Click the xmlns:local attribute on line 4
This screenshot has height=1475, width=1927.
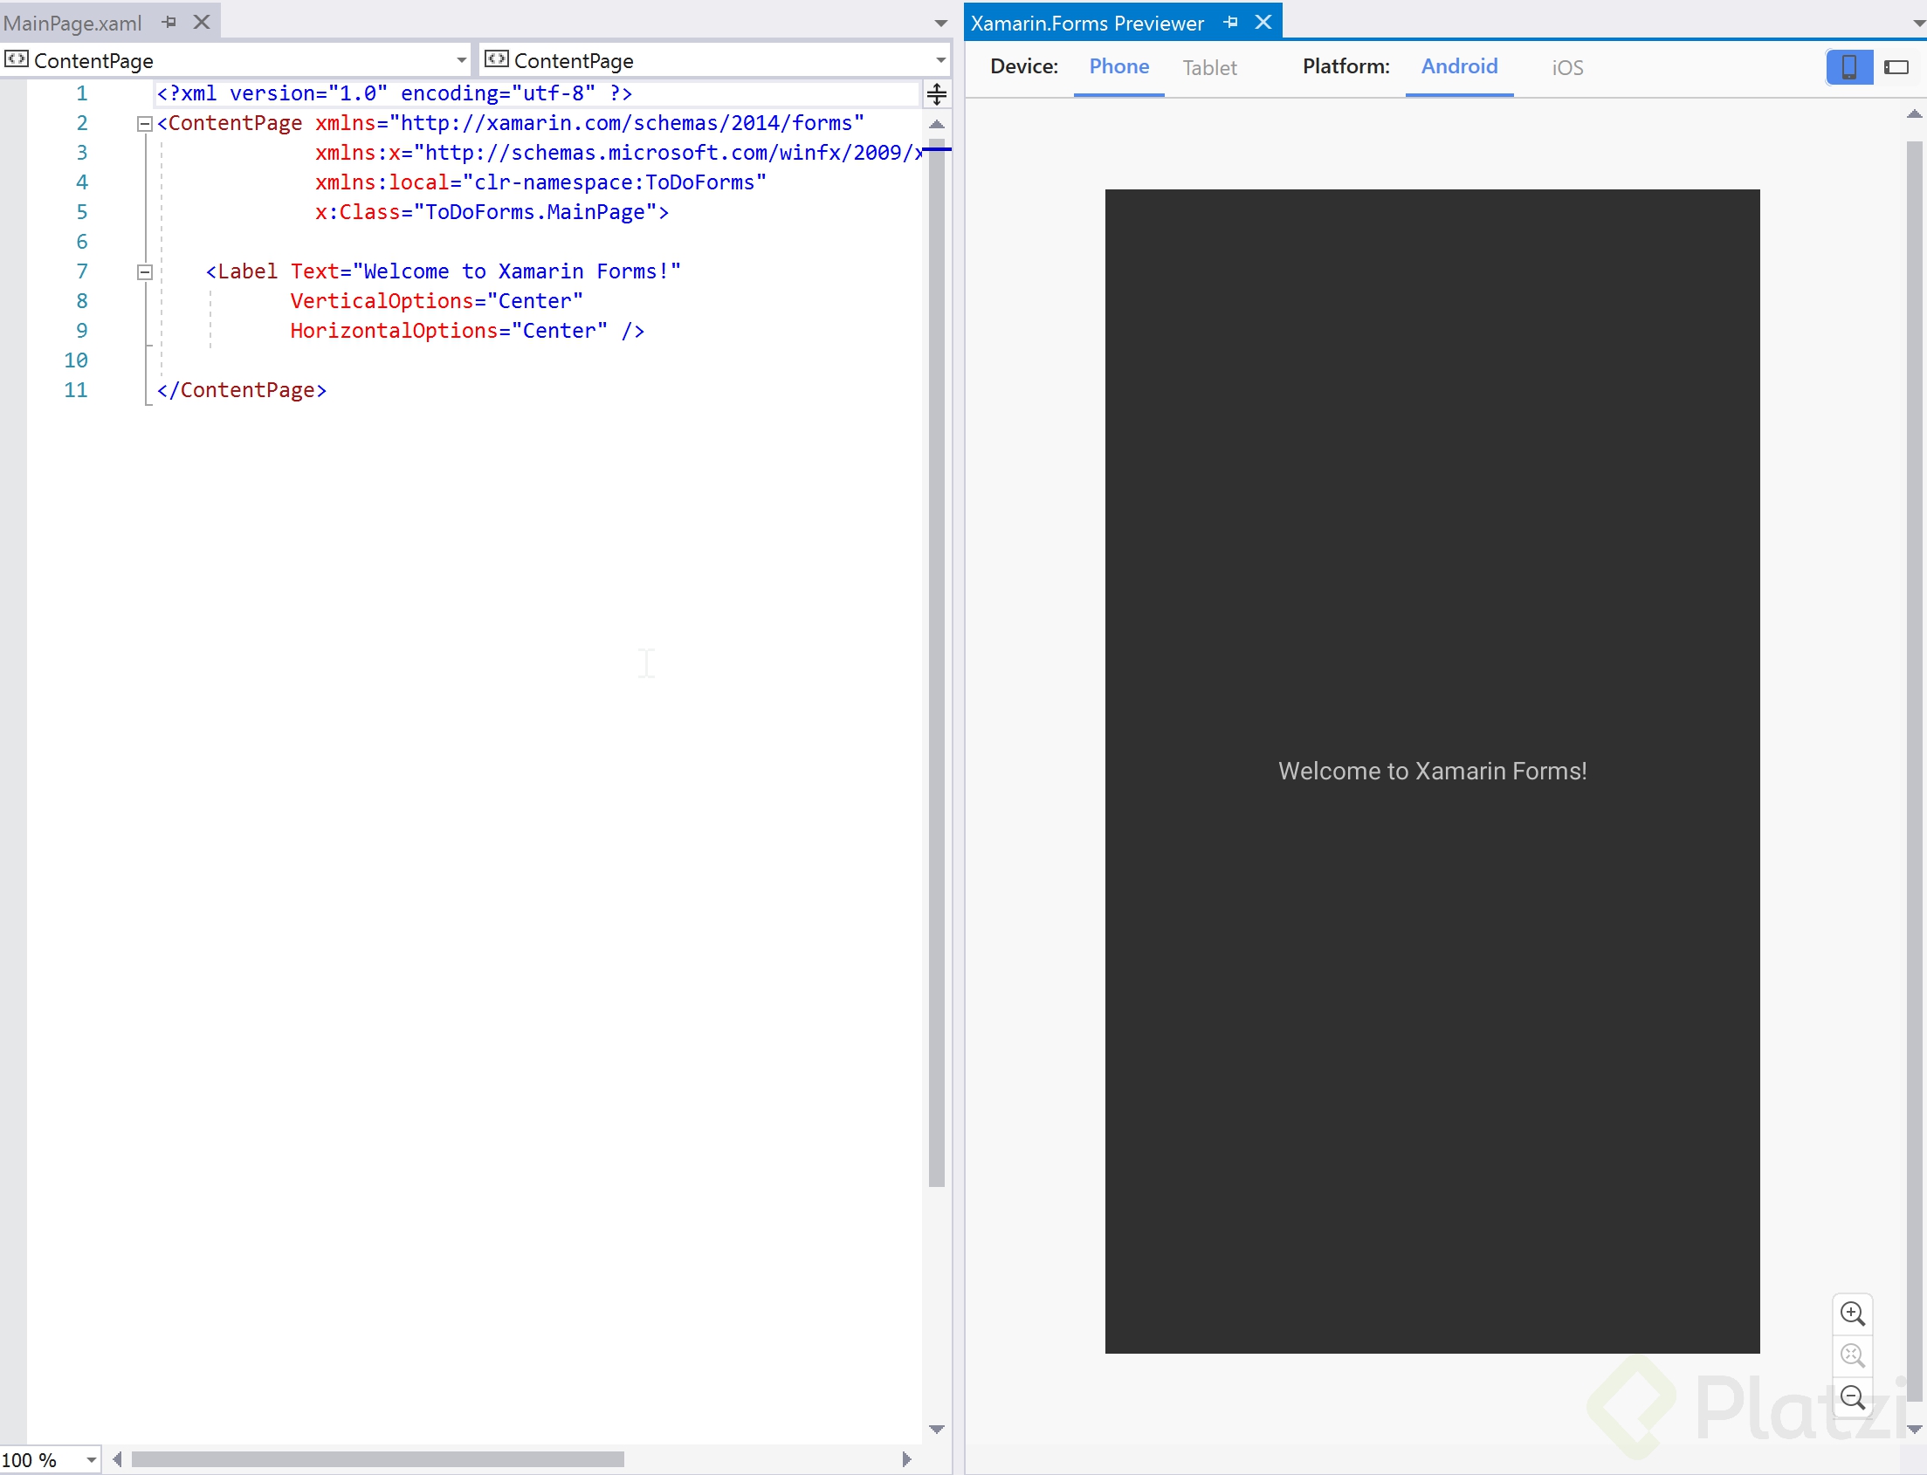tap(541, 182)
